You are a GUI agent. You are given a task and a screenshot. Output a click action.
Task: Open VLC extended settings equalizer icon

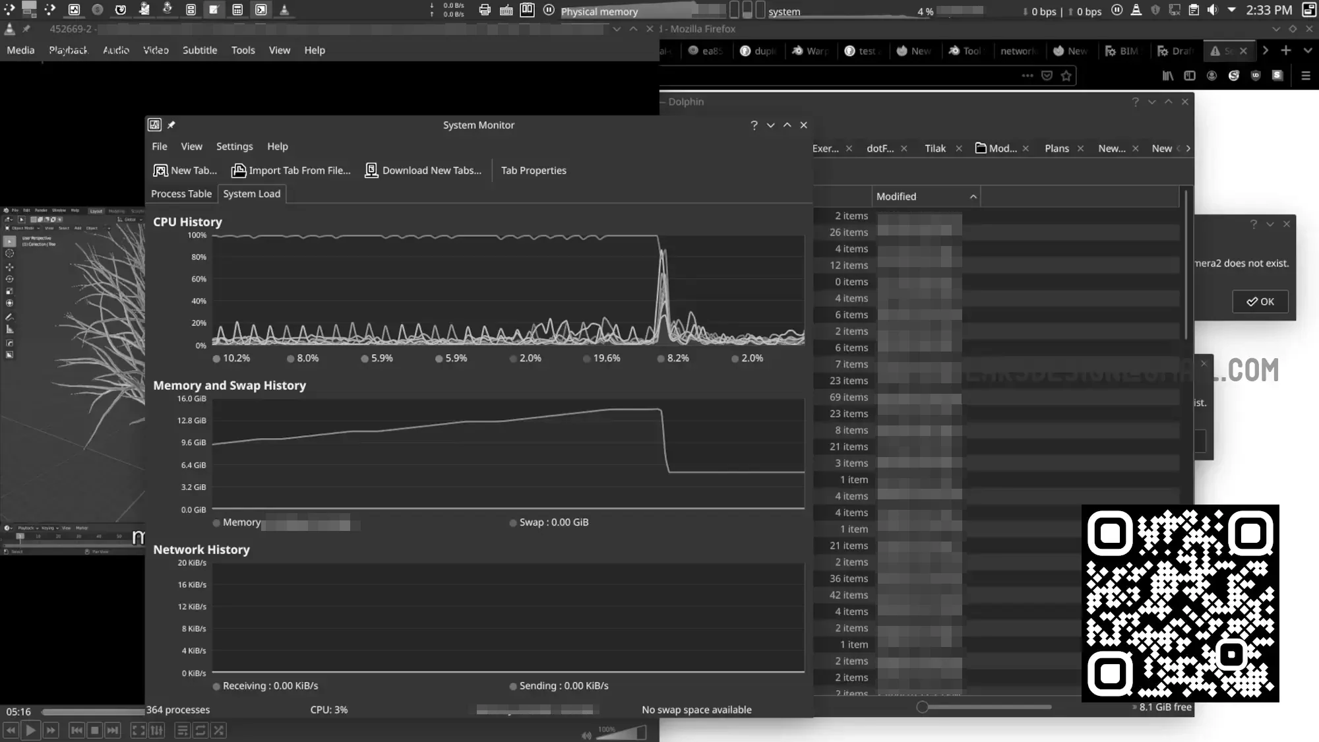pyautogui.click(x=157, y=730)
